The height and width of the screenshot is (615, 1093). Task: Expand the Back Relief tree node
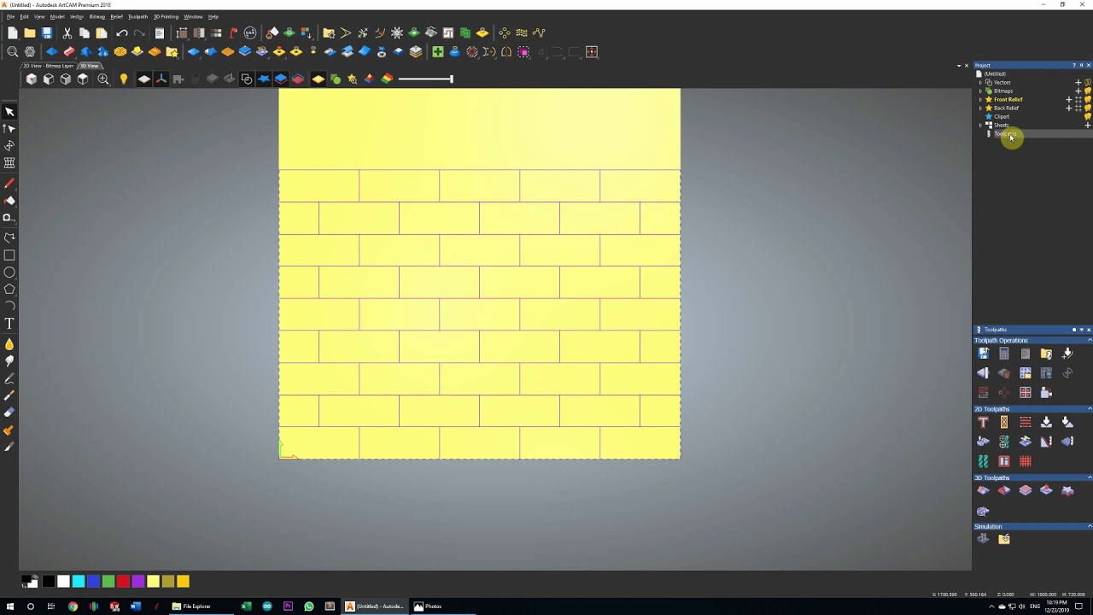tap(980, 108)
